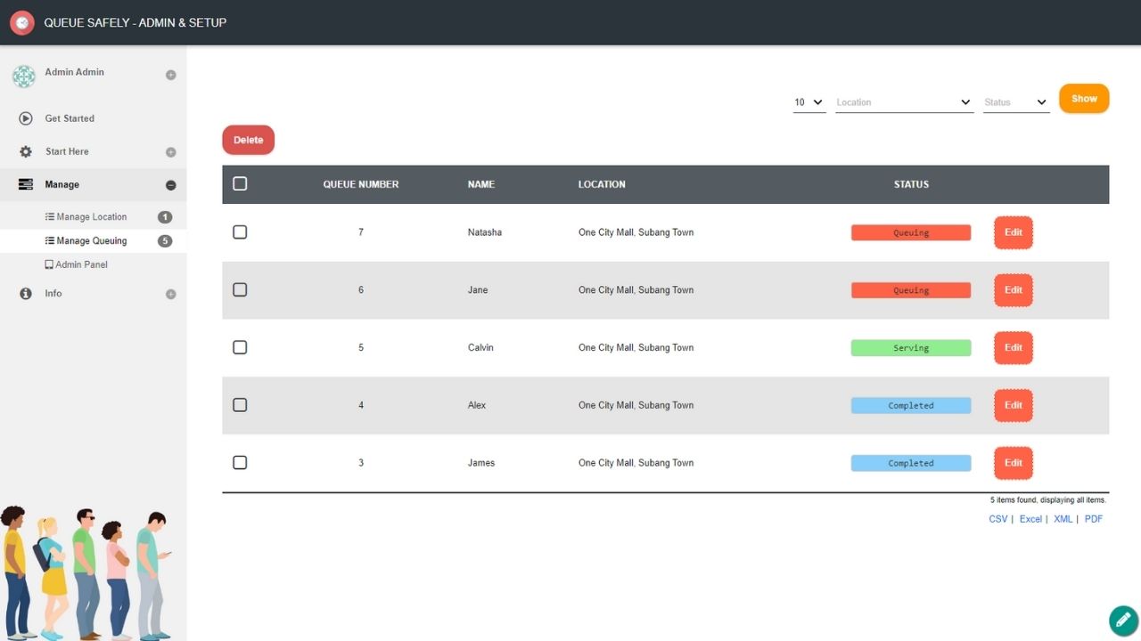This screenshot has height=641, width=1141.
Task: Go to Manage Queuing menu item
Action: (x=91, y=241)
